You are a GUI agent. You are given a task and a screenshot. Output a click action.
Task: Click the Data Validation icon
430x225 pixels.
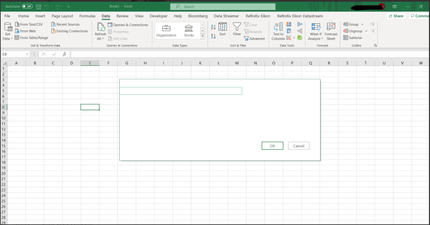coord(289,38)
